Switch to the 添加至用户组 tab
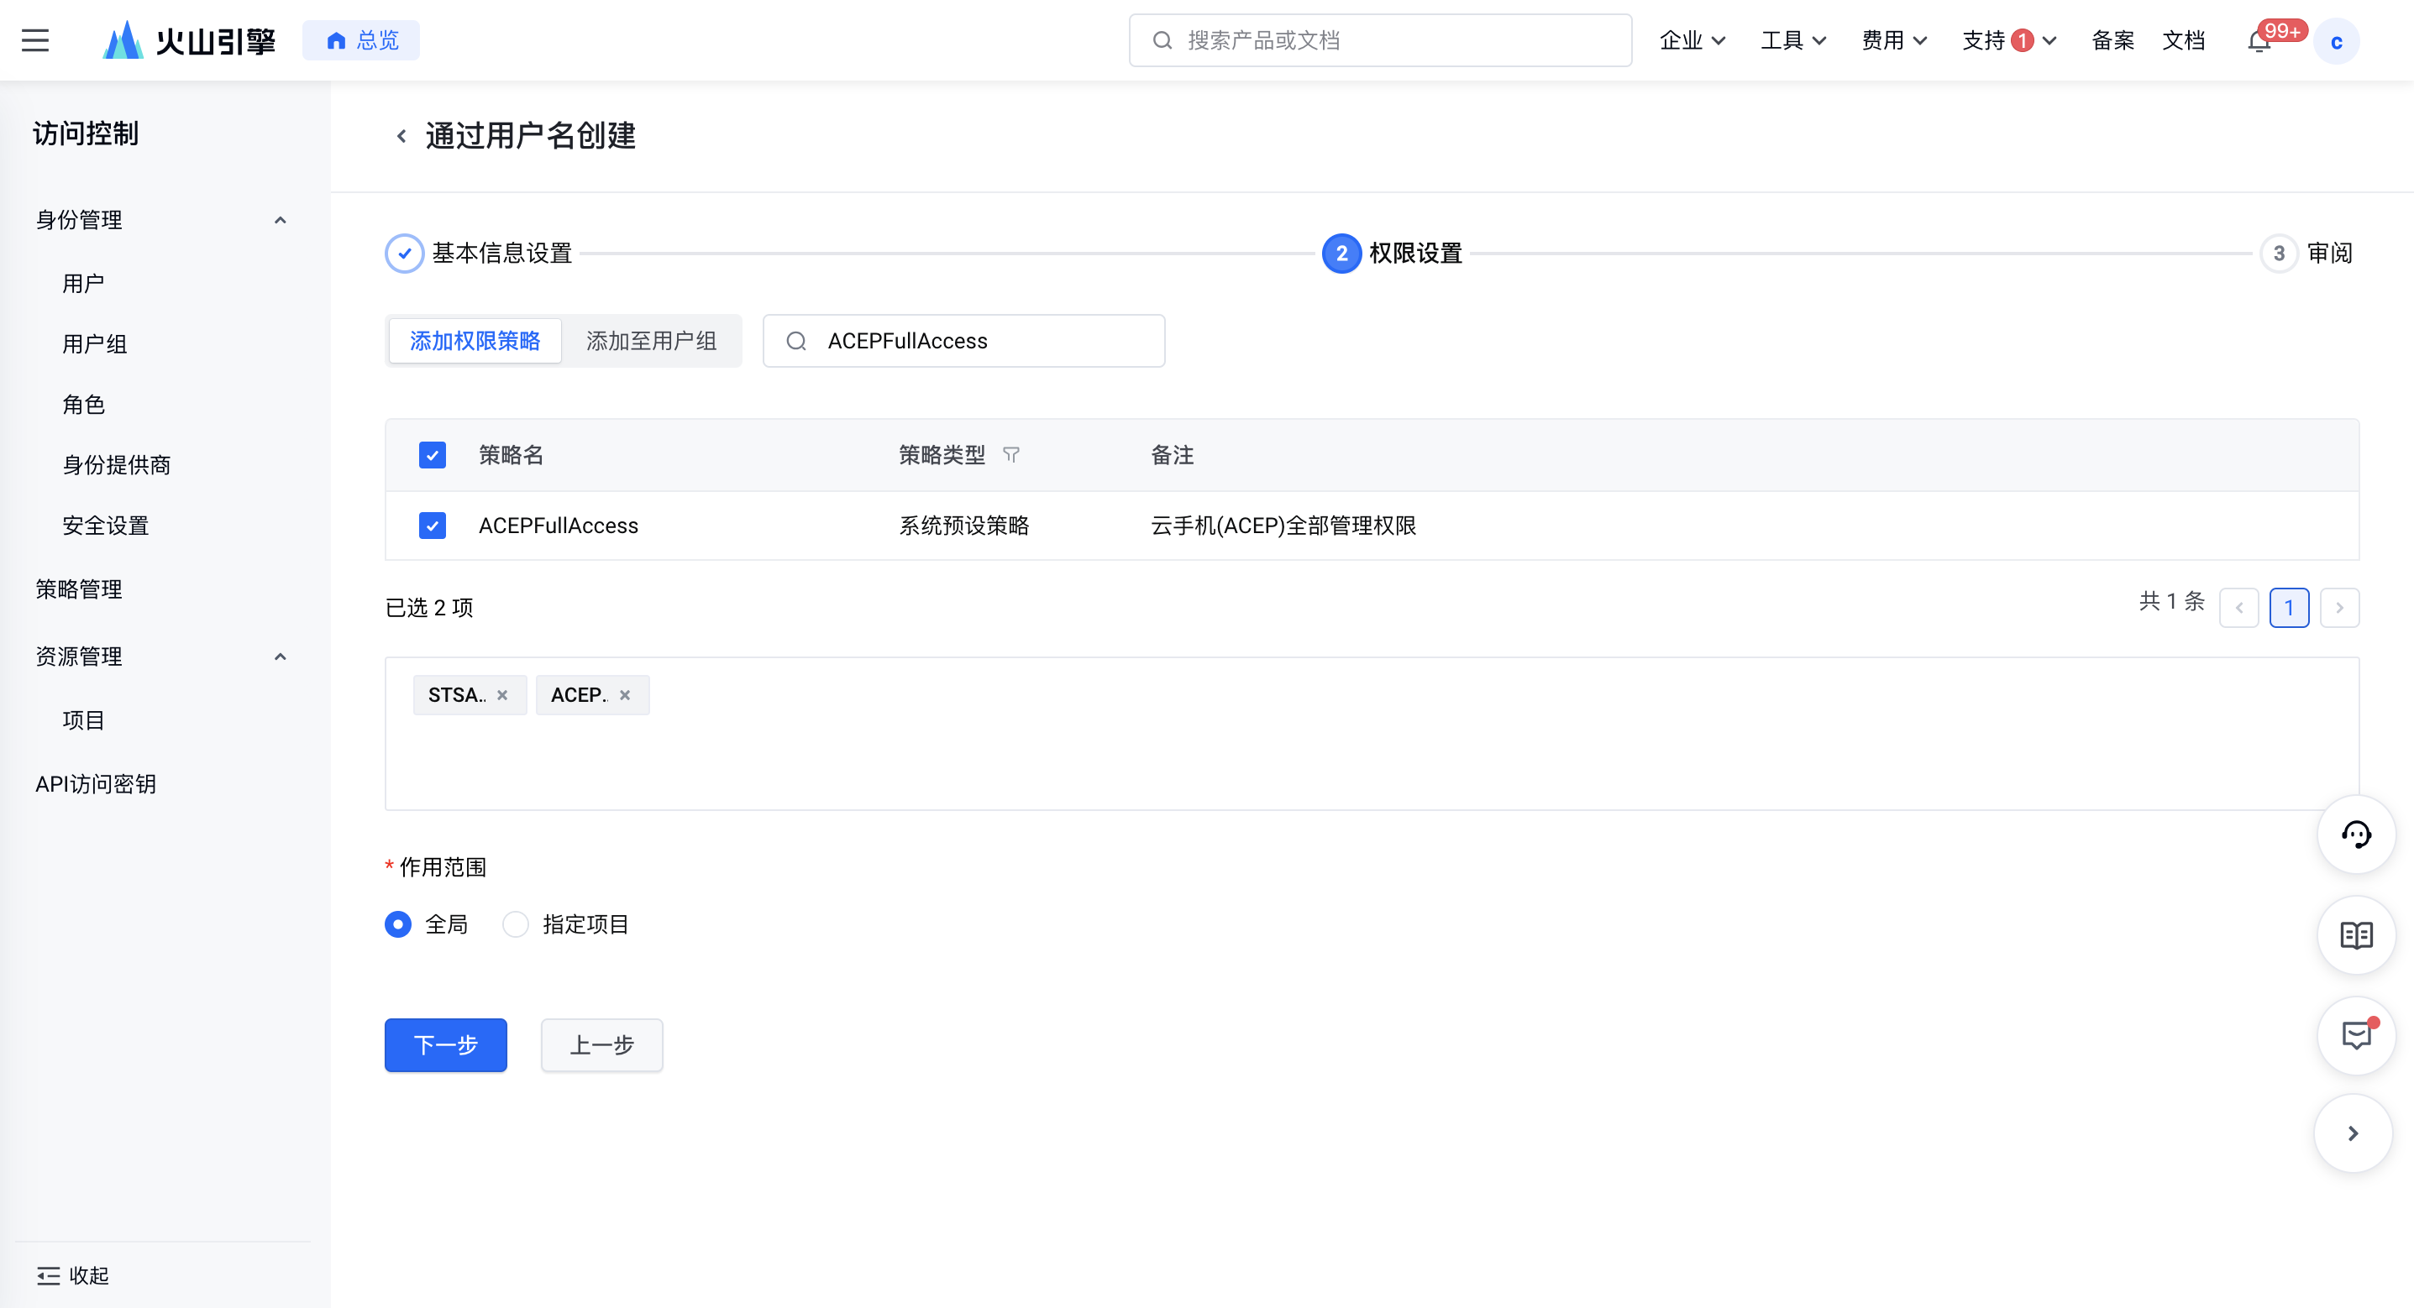 pyautogui.click(x=651, y=341)
